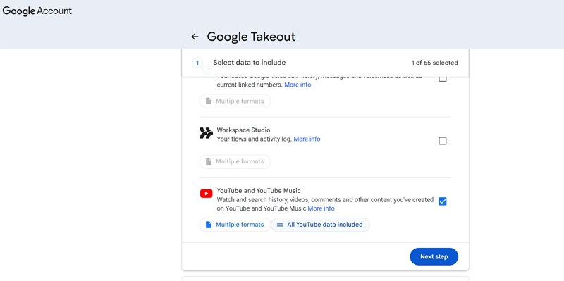This screenshot has width=564, height=281.
Task: Open All YouTube data included options
Action: tap(320, 225)
